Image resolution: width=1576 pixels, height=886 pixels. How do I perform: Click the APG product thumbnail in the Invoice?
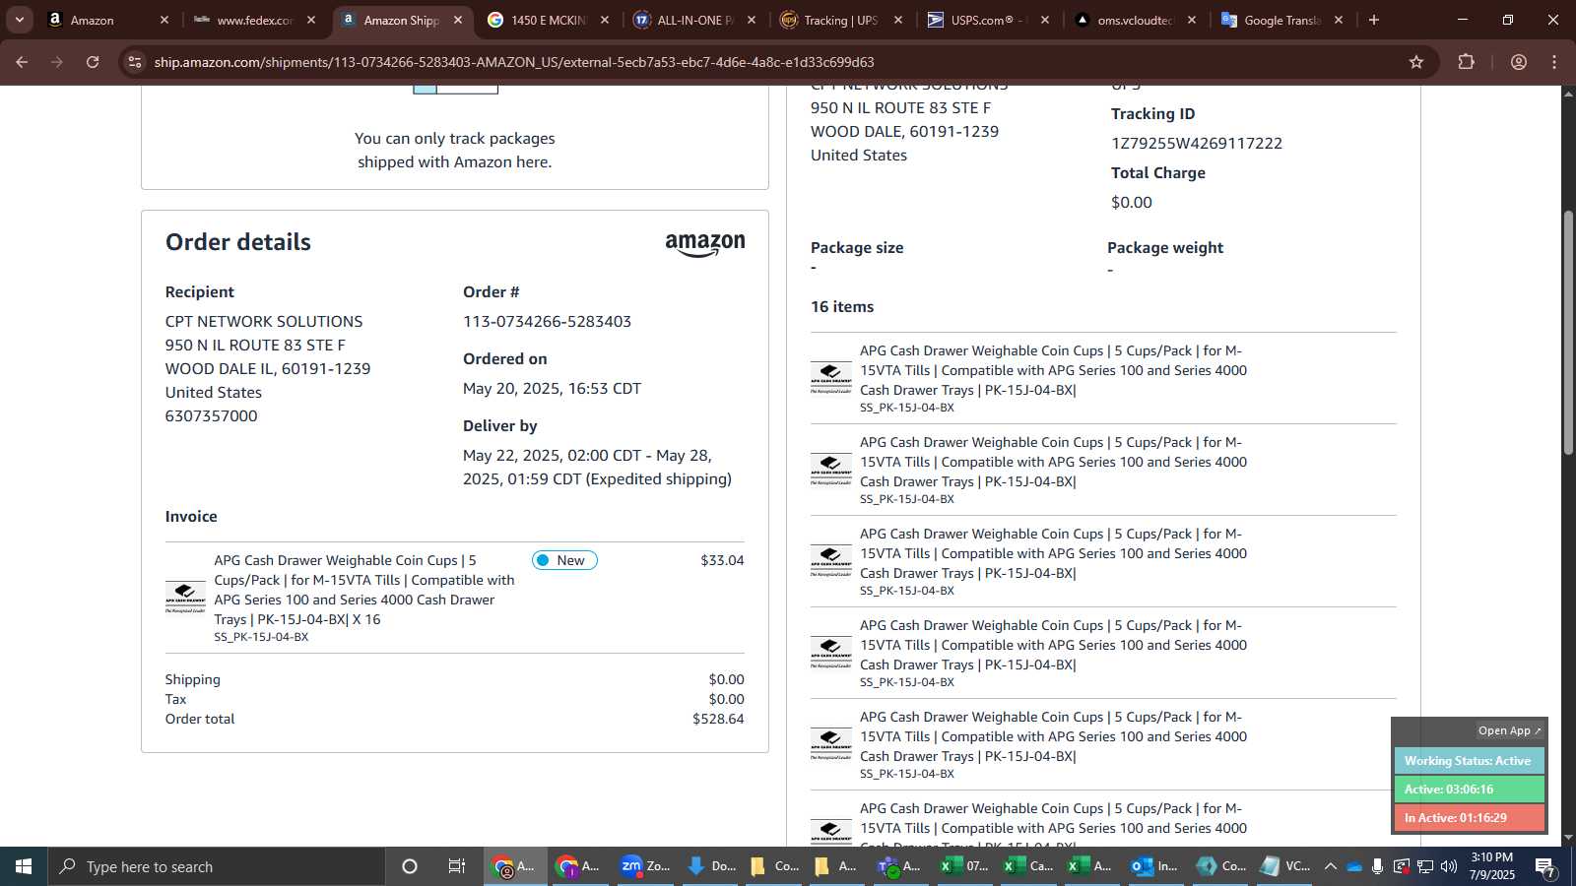[x=185, y=598]
